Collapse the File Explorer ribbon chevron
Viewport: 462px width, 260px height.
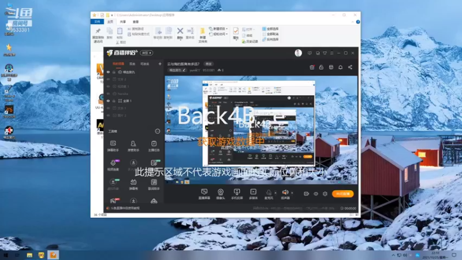pyautogui.click(x=353, y=22)
